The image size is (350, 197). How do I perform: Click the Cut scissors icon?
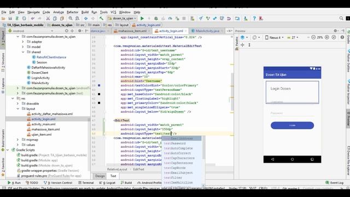[x=48, y=19]
